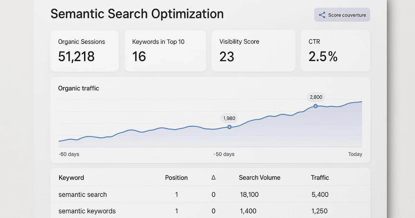415x218 pixels.
Task: Select the semantic search keyword row
Action: click(210, 194)
